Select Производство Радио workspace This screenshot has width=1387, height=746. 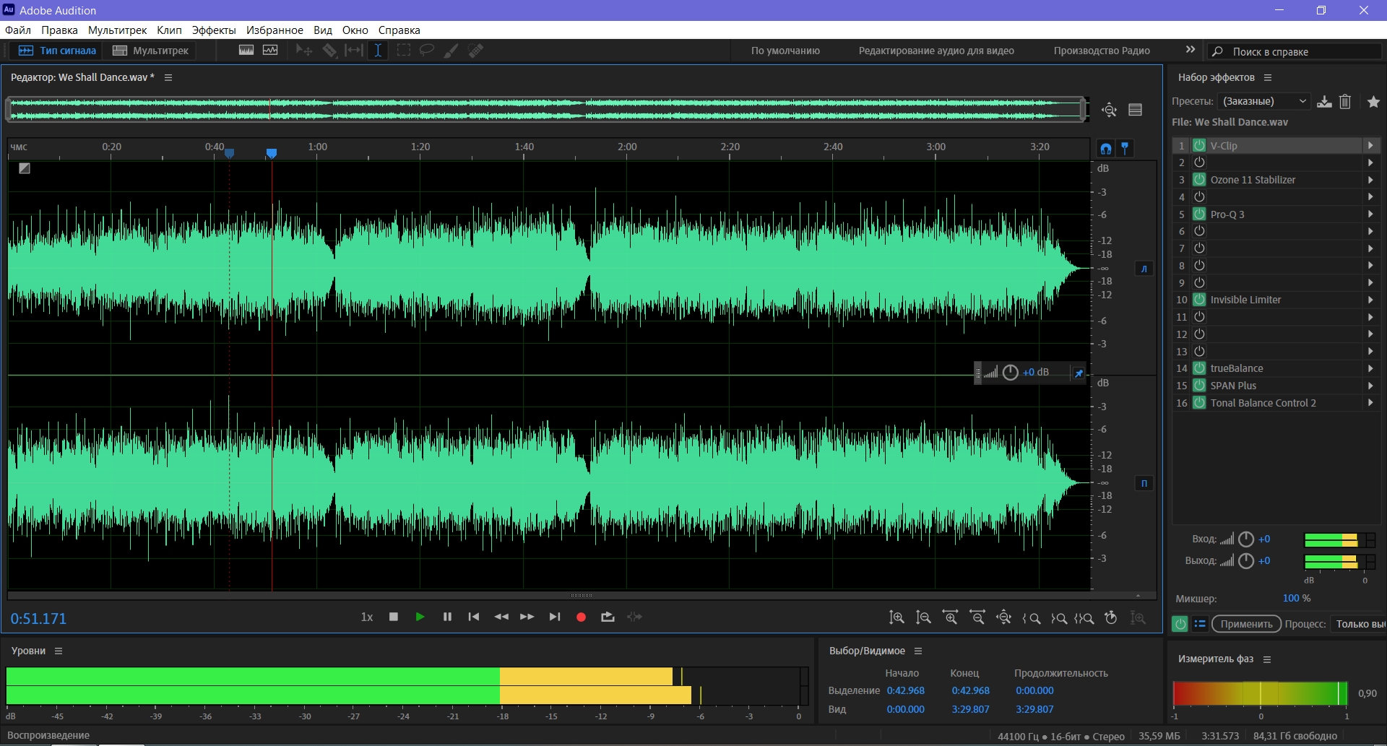coord(1102,51)
